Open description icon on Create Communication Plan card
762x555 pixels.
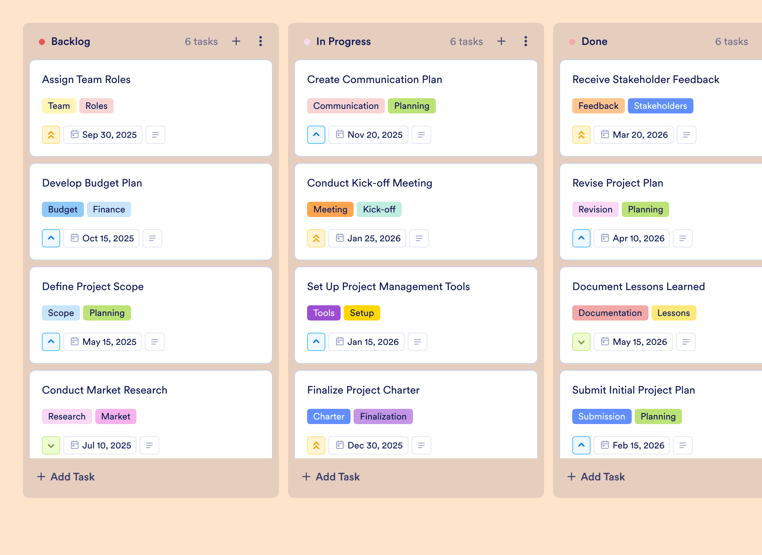[421, 135]
